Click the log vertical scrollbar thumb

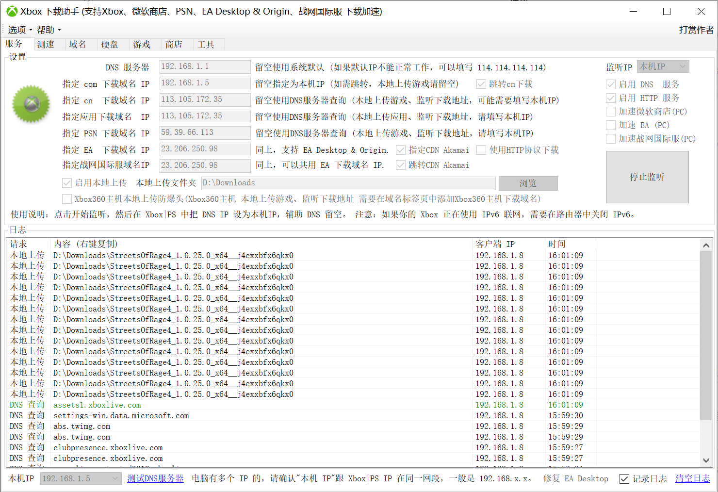(706, 336)
